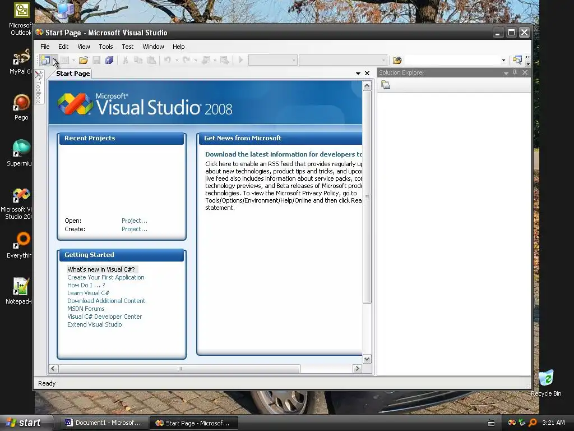This screenshot has height=431, width=574.
Task: Click the Start Page vertical scrollbar thumb
Action: pos(367,197)
